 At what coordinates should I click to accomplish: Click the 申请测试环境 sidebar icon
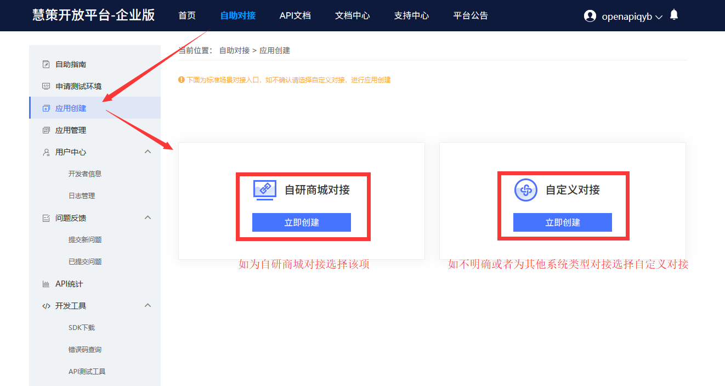point(46,86)
